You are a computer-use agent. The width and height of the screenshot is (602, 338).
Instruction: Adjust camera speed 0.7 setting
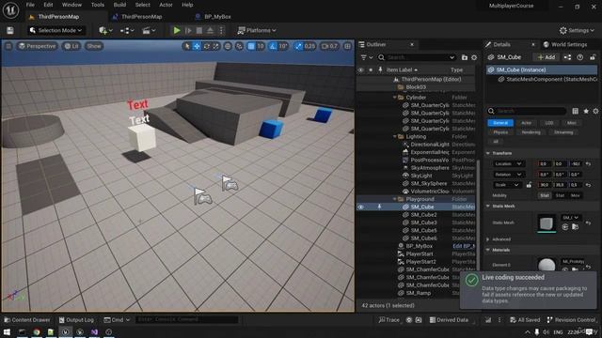(329, 46)
